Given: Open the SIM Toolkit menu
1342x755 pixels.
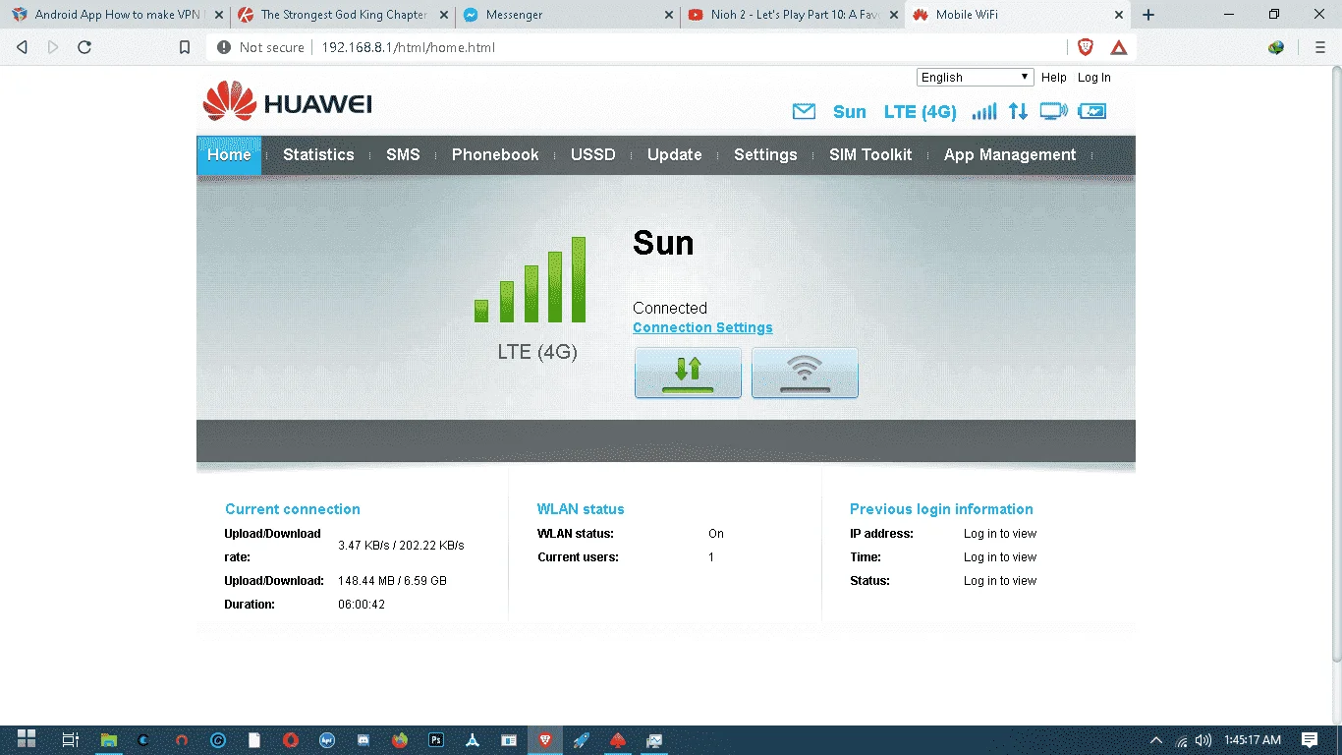Looking at the screenshot, I should (870, 155).
